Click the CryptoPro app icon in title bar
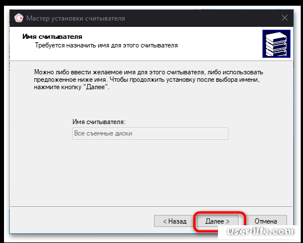 (19, 18)
